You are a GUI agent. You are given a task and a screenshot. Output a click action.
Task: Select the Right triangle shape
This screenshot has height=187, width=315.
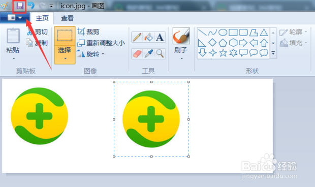[x=202, y=43]
